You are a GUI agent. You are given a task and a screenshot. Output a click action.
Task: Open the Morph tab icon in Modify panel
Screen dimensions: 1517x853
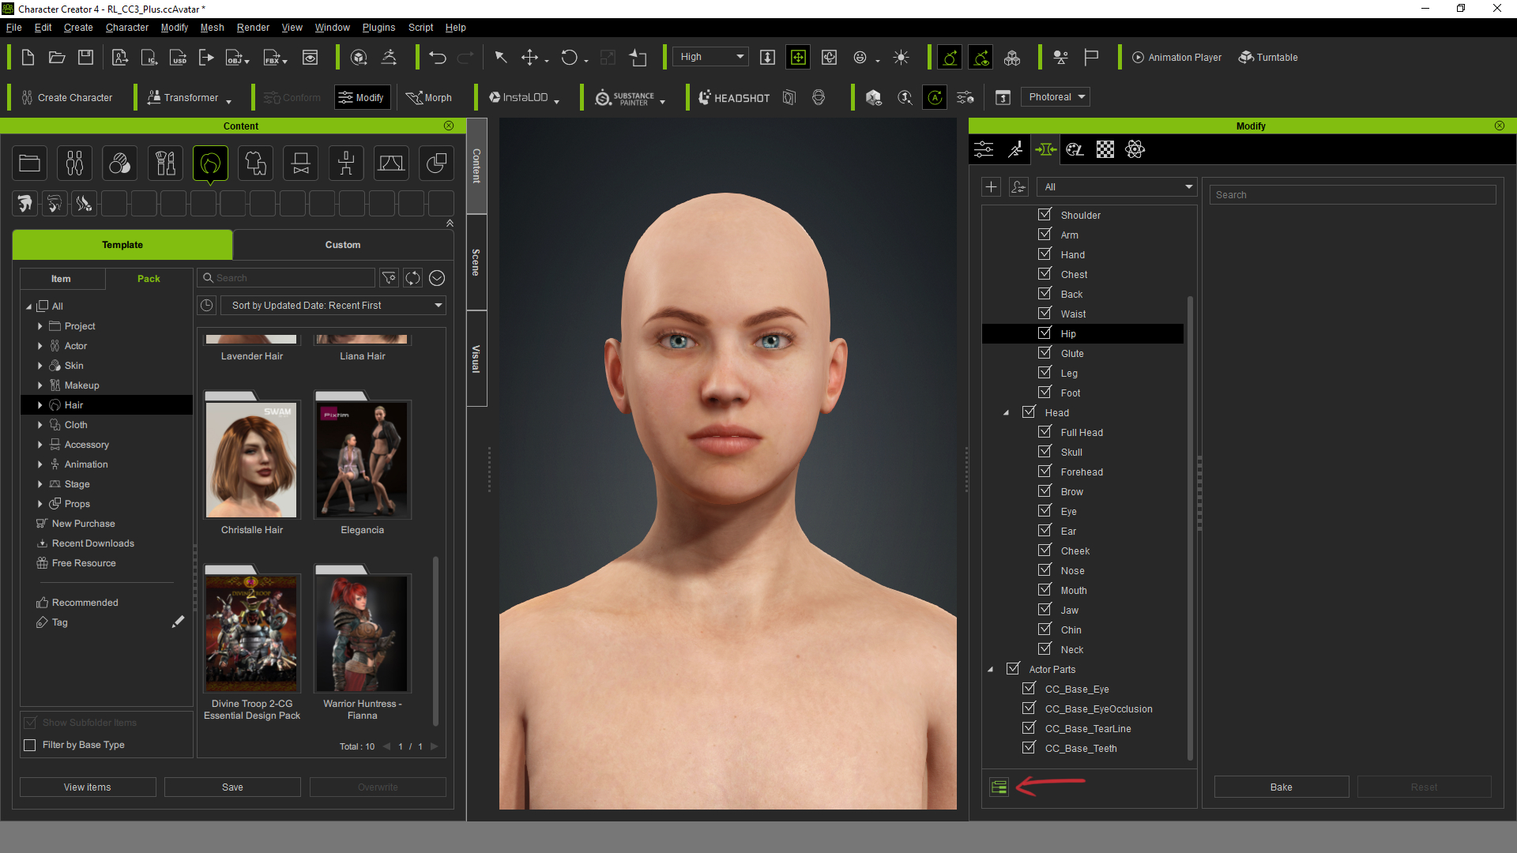tap(1045, 149)
